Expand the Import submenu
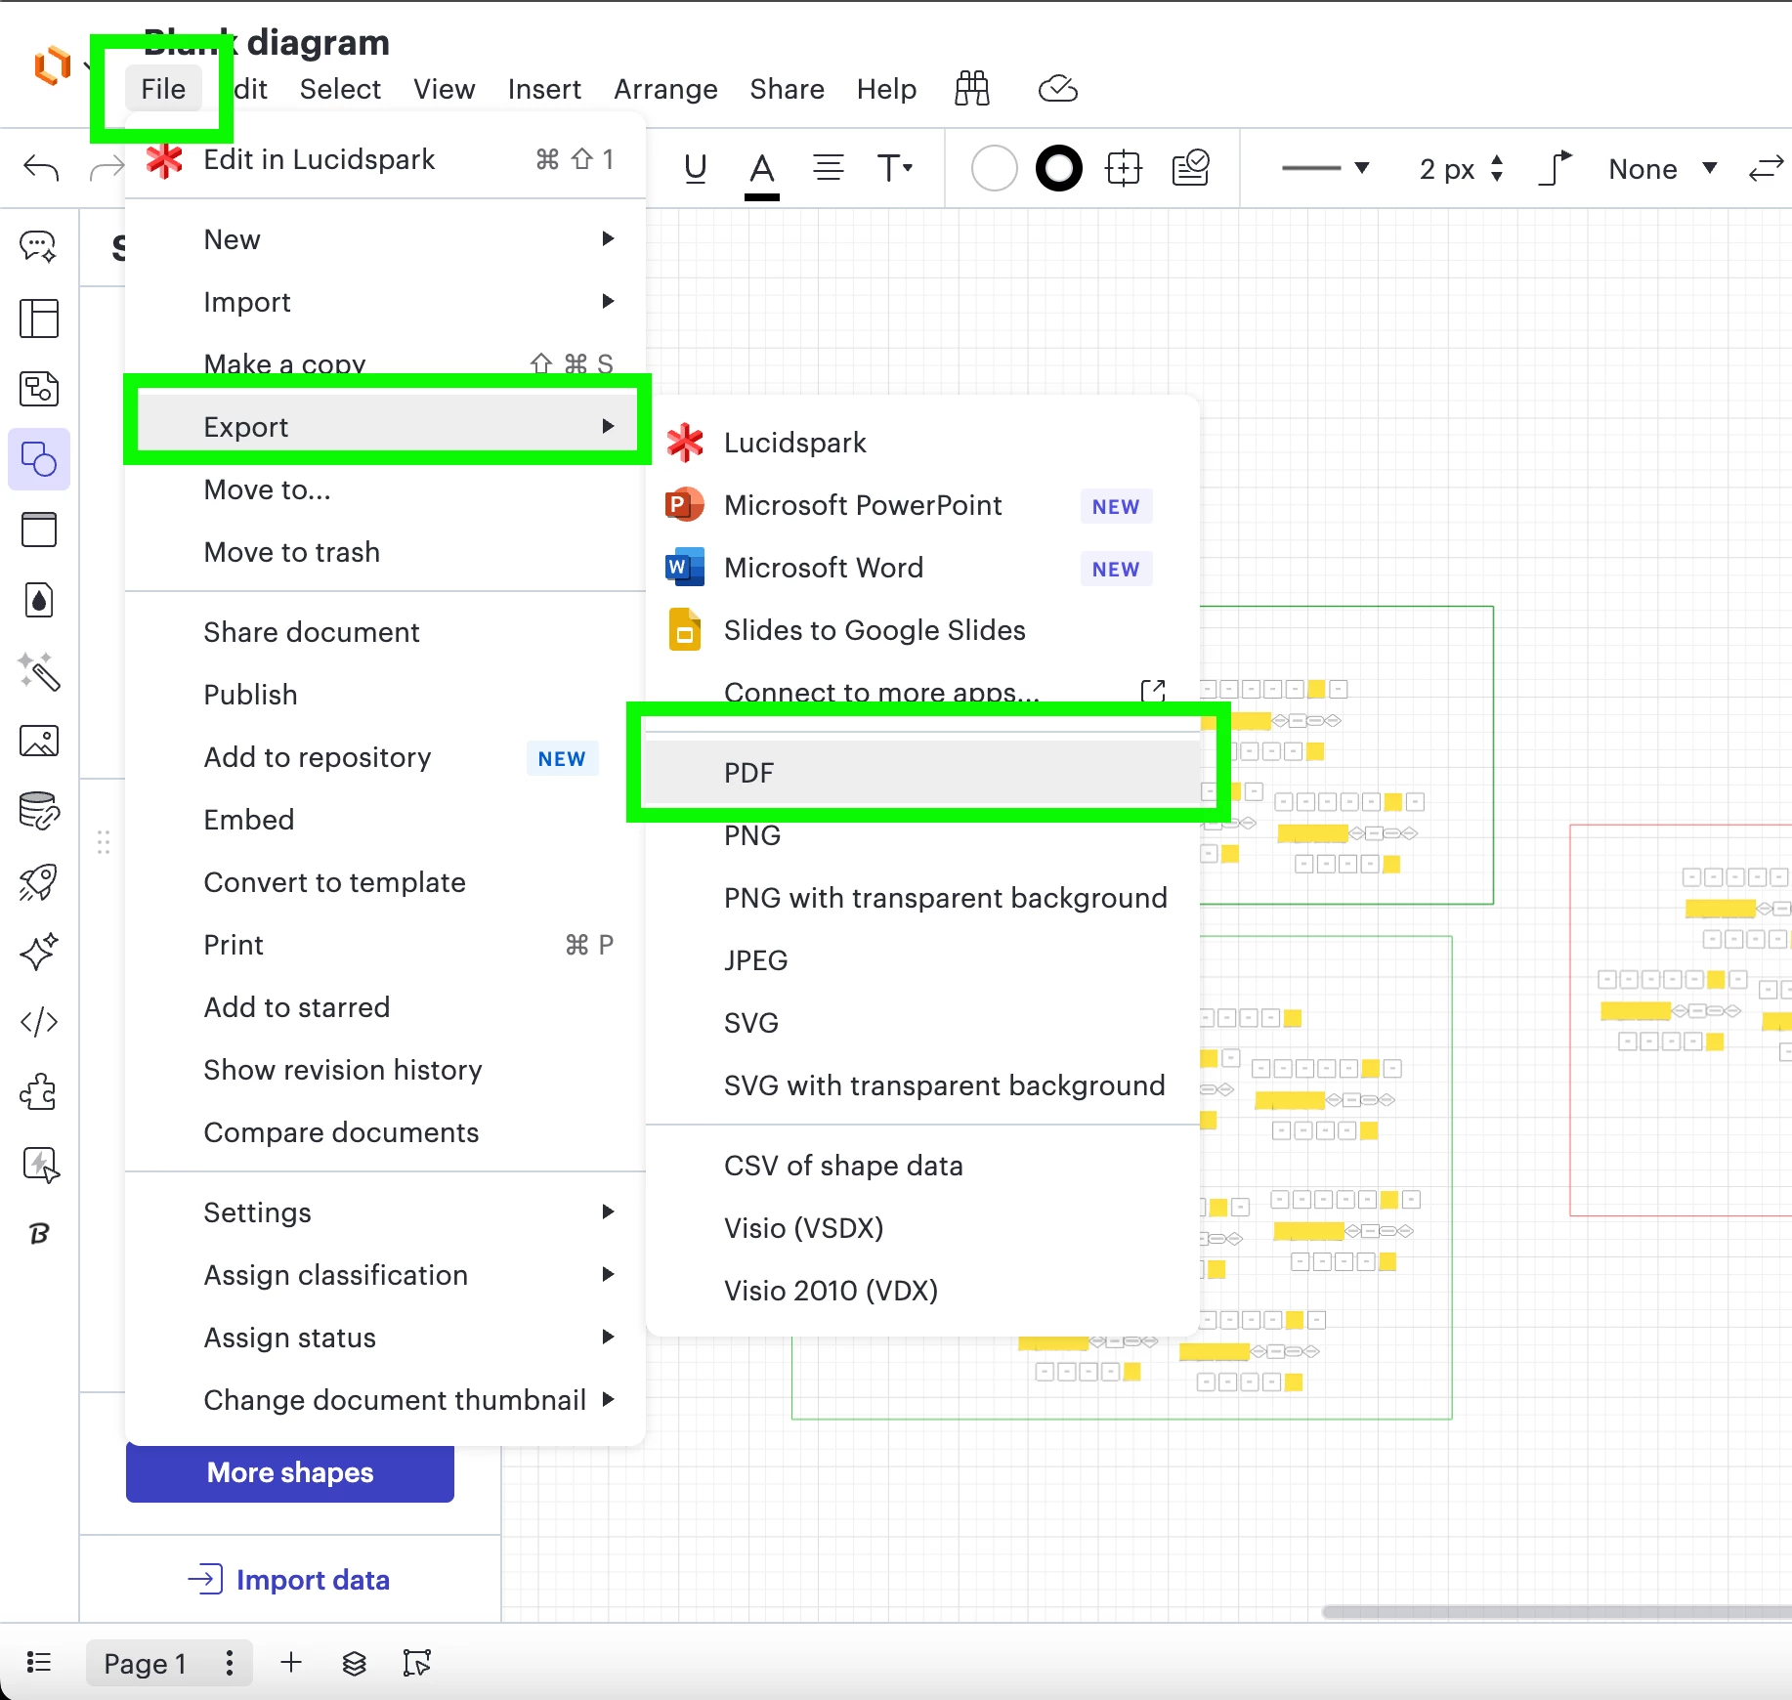This screenshot has width=1792, height=1700. [385, 302]
